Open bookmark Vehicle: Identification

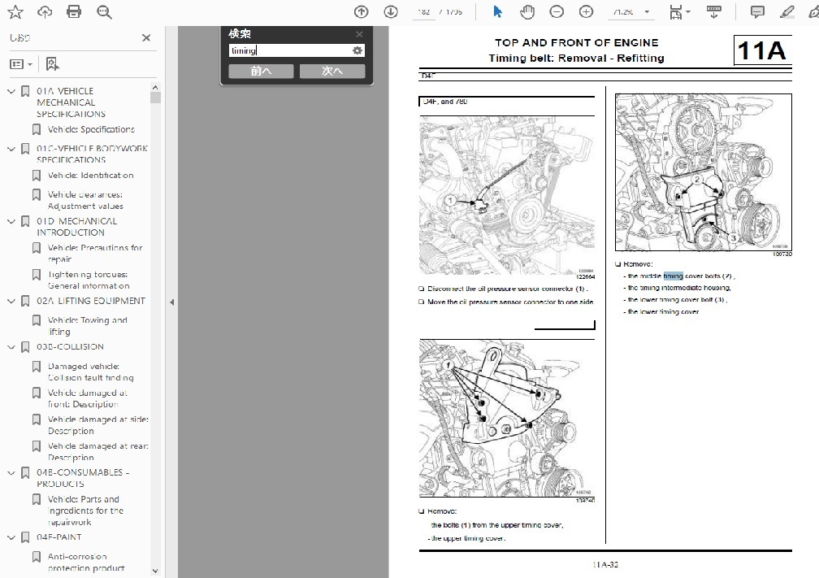[x=90, y=175]
